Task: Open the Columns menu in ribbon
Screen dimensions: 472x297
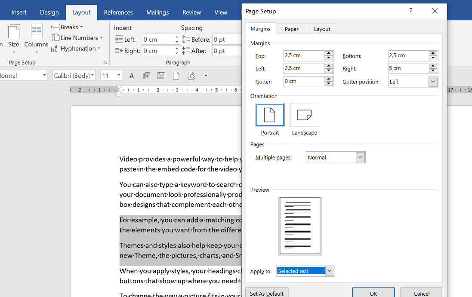Action: click(37, 39)
